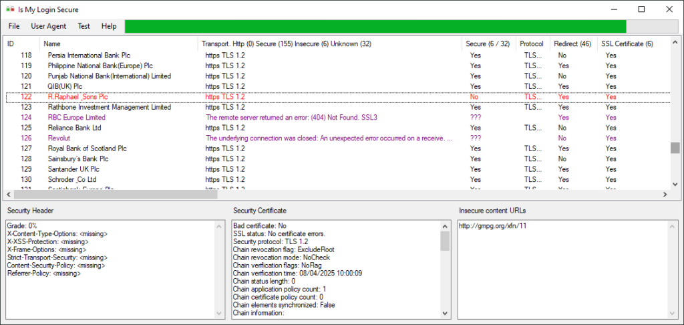
Task: Open the User Agent menu
Action: point(48,26)
